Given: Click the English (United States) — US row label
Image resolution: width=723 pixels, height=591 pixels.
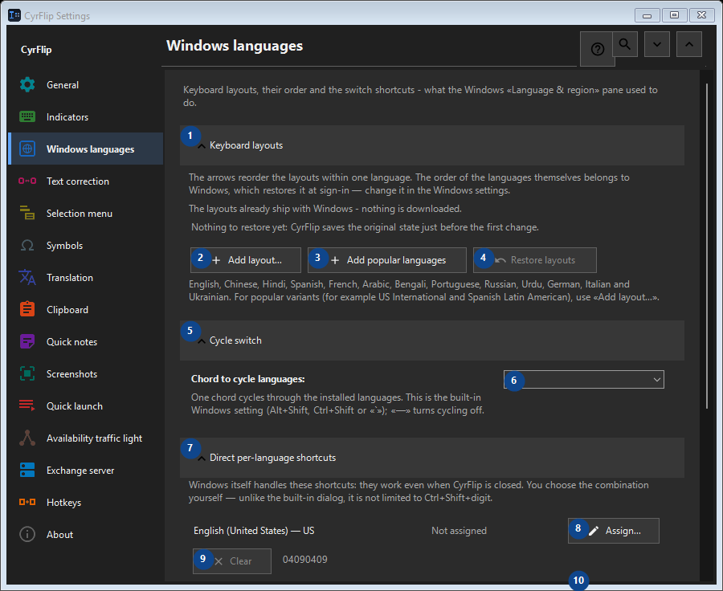Looking at the screenshot, I should pyautogui.click(x=254, y=531).
